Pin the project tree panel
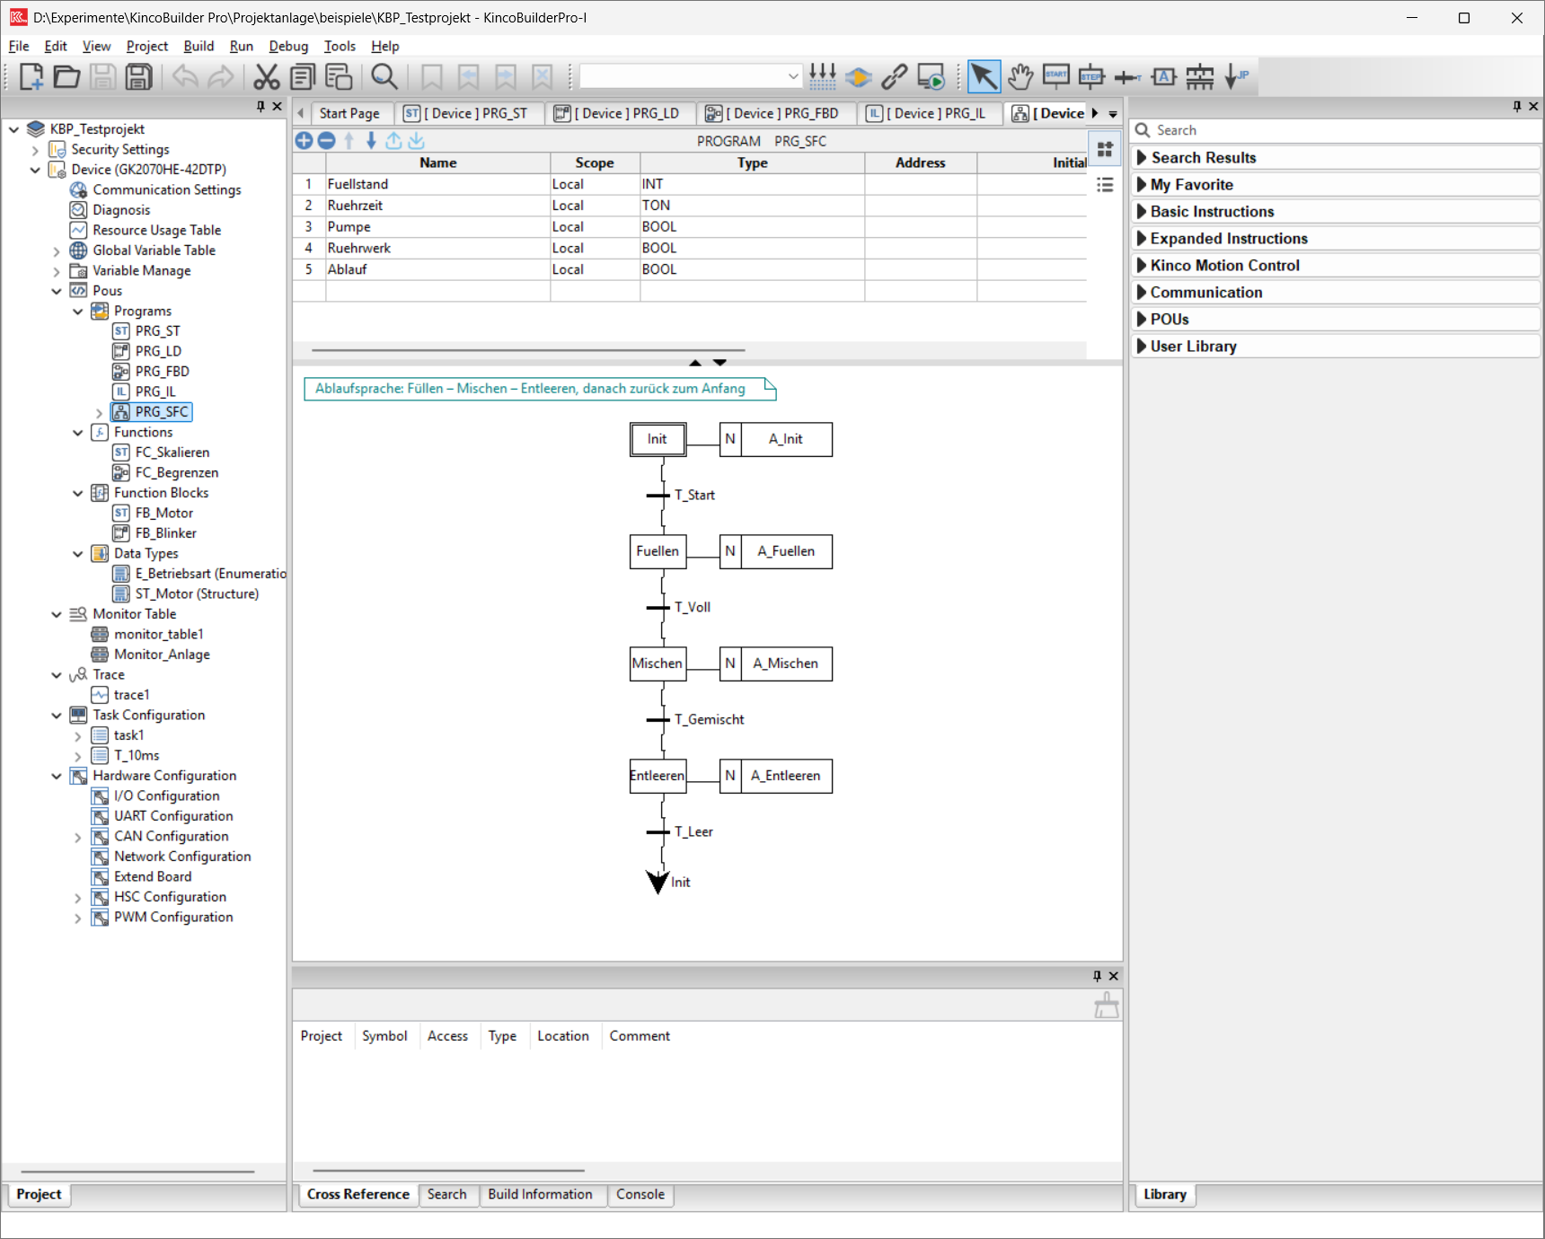Image resolution: width=1545 pixels, height=1239 pixels. point(260,107)
